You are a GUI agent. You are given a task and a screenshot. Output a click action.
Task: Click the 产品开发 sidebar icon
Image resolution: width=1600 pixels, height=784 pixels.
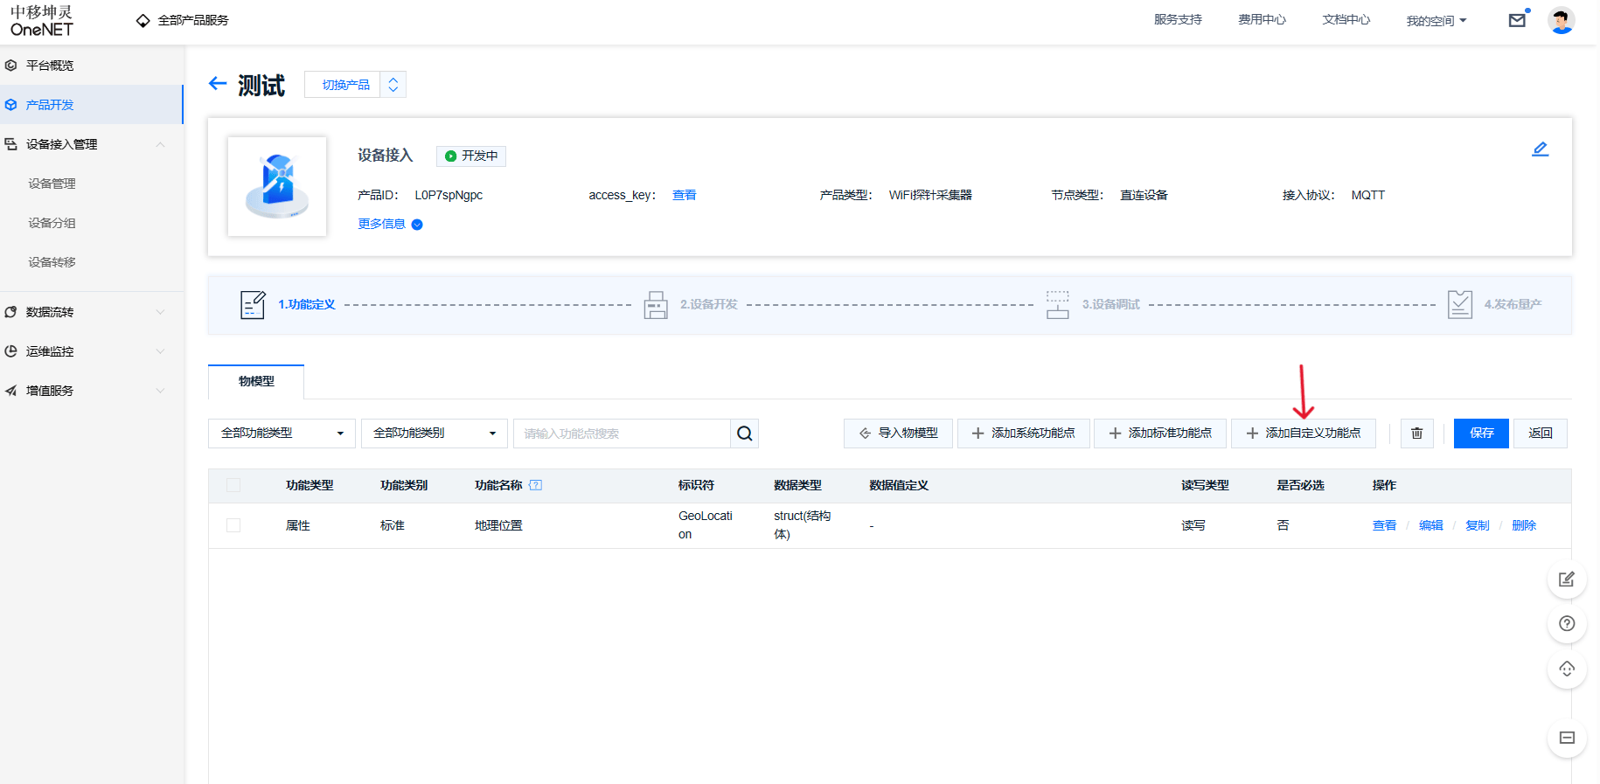(x=10, y=105)
